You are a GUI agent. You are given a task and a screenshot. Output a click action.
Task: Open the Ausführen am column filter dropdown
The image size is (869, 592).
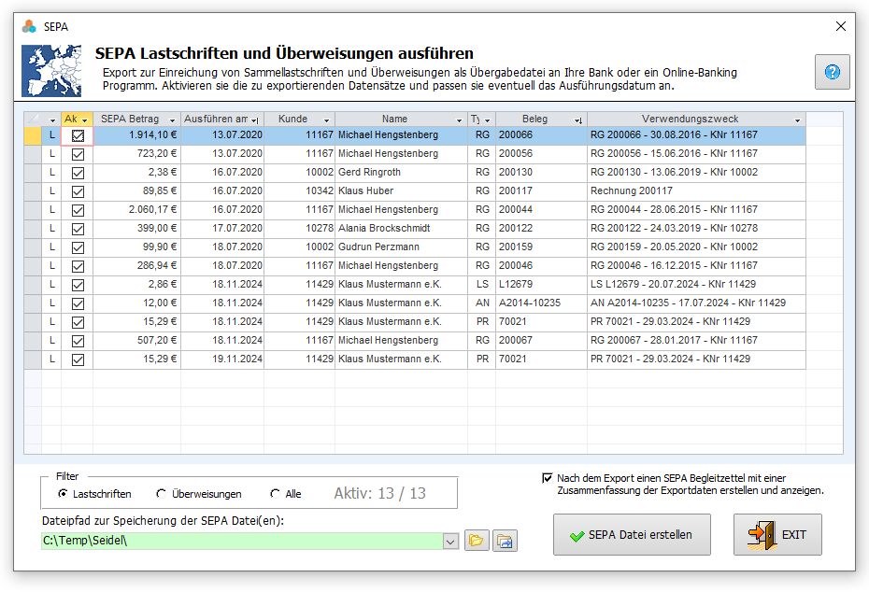(255, 120)
